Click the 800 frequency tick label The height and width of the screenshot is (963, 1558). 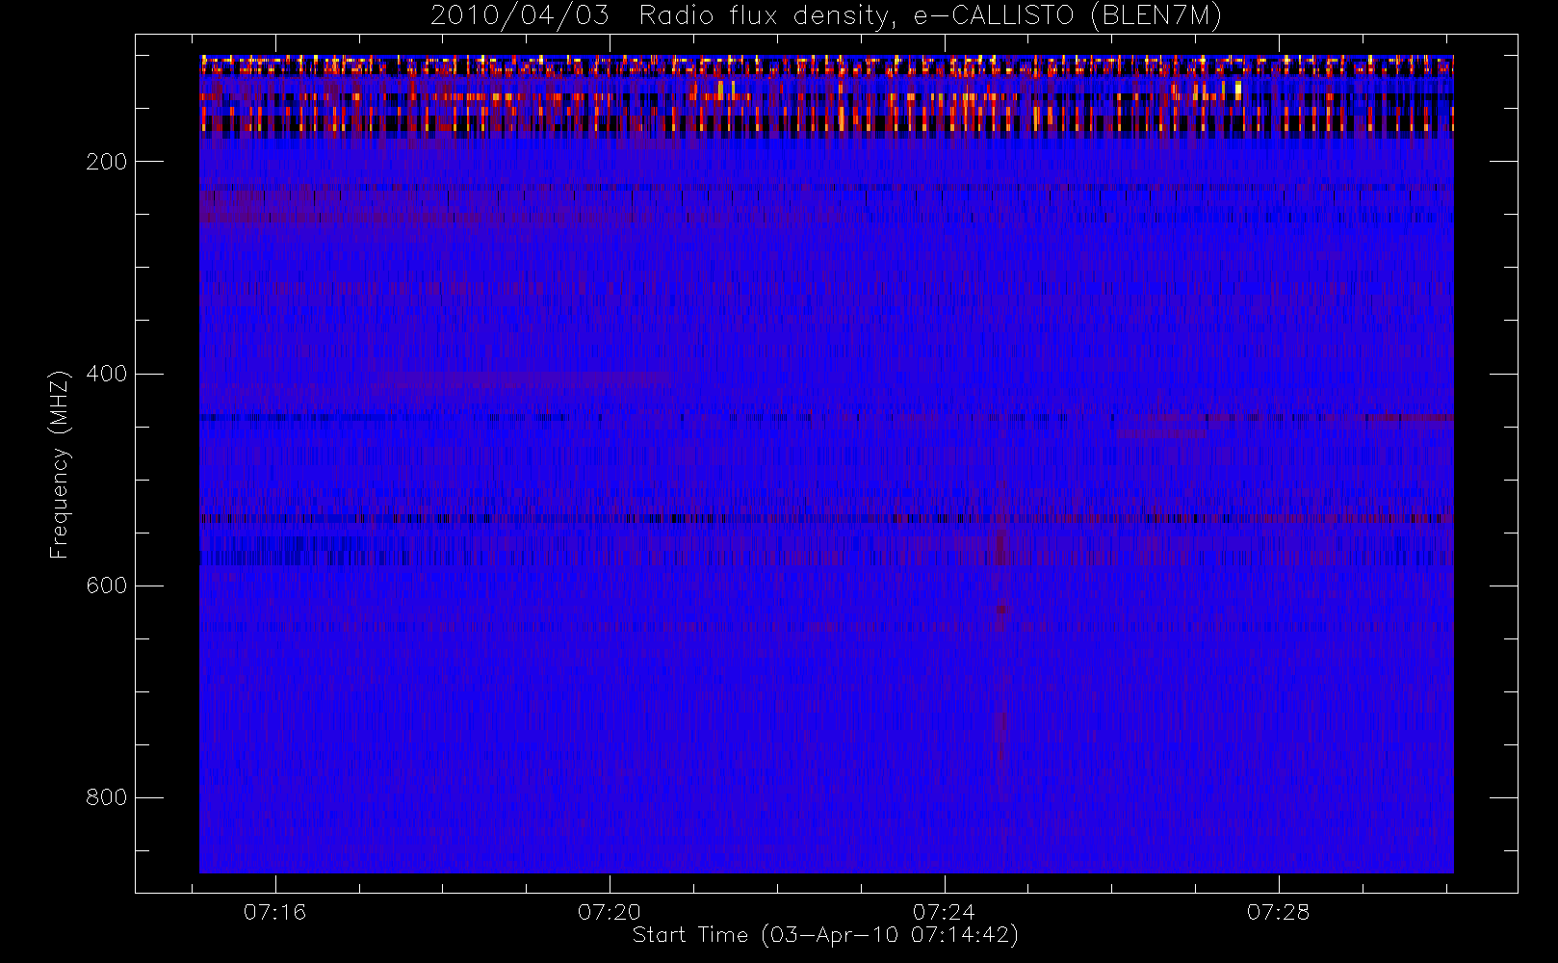(106, 797)
